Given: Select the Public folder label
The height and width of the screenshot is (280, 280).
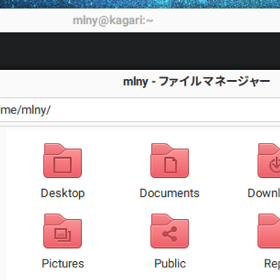Looking at the screenshot, I should coord(170,264).
